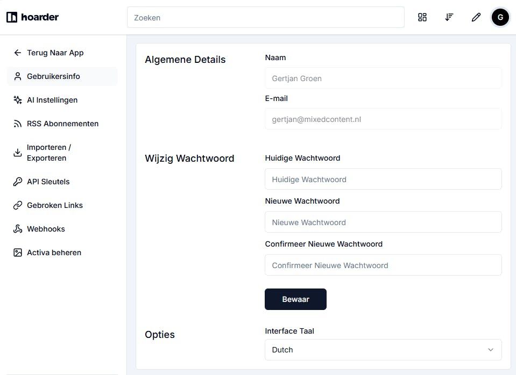Click the Huidige Wachtwoord input field
This screenshot has width=516, height=375.
tap(383, 179)
